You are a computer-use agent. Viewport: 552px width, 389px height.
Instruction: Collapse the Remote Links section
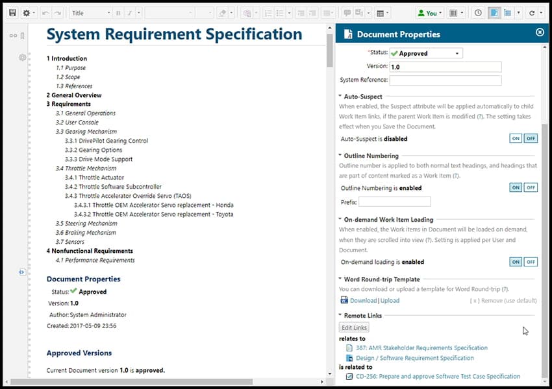click(x=340, y=316)
